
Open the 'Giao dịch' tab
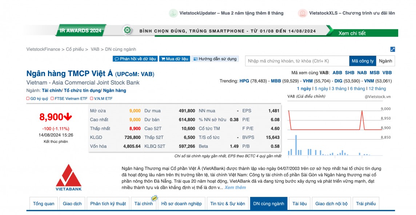(73, 203)
